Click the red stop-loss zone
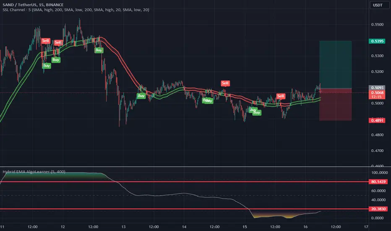 point(335,105)
